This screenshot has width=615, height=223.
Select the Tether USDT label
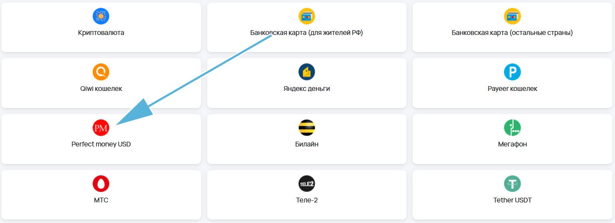[x=512, y=200]
